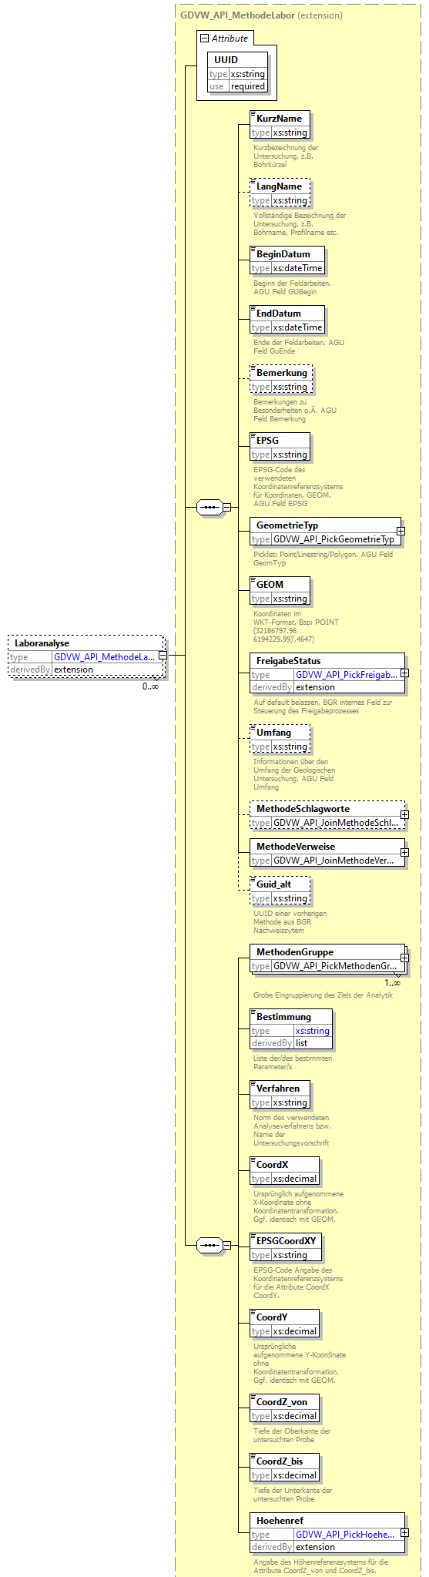
Task: Select the EndDatum element
Action: [x=287, y=320]
